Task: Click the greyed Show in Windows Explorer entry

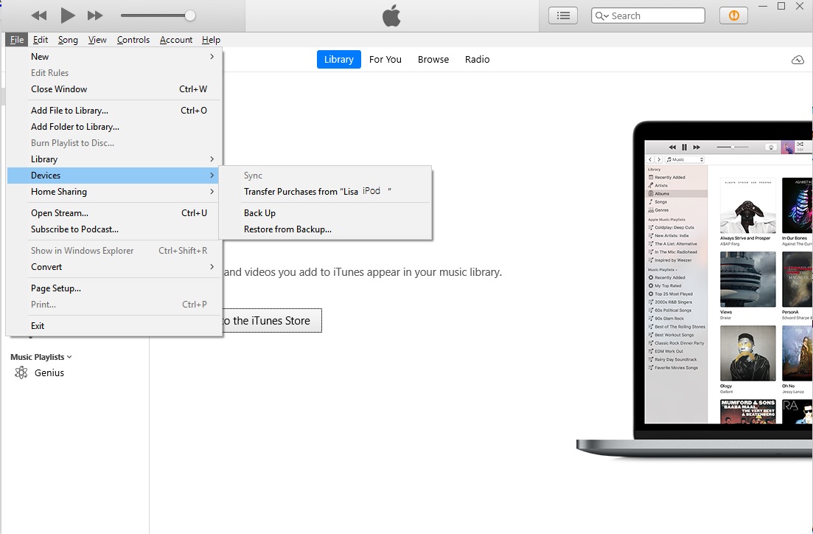Action: click(114, 250)
